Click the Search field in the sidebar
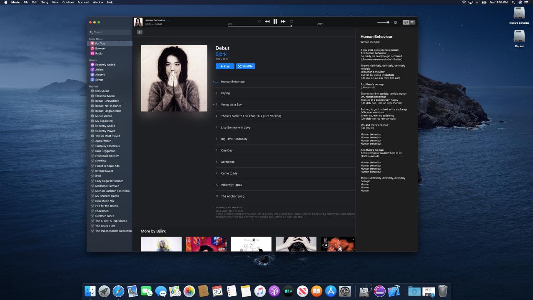533x300 pixels. pos(110,32)
